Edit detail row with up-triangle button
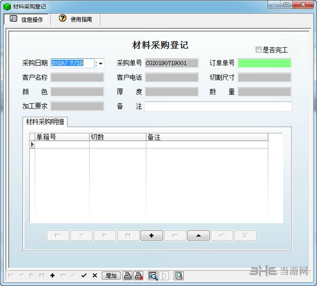 point(198,235)
